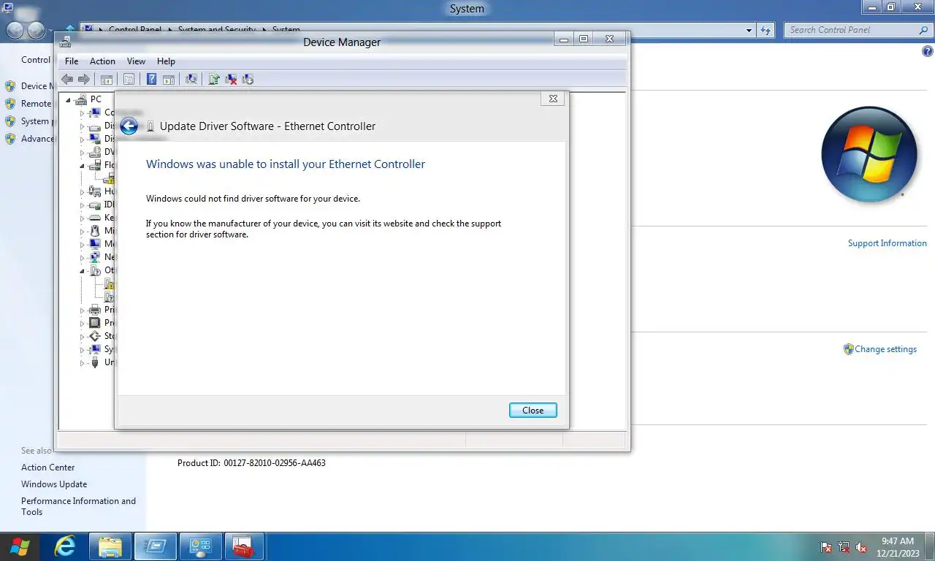The width and height of the screenshot is (935, 561).
Task: Open Internet Explorer from the taskbar
Action: click(x=65, y=546)
